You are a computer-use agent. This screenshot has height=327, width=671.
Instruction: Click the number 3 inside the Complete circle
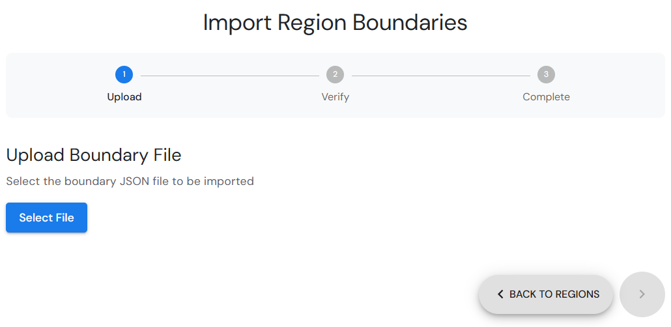point(546,74)
